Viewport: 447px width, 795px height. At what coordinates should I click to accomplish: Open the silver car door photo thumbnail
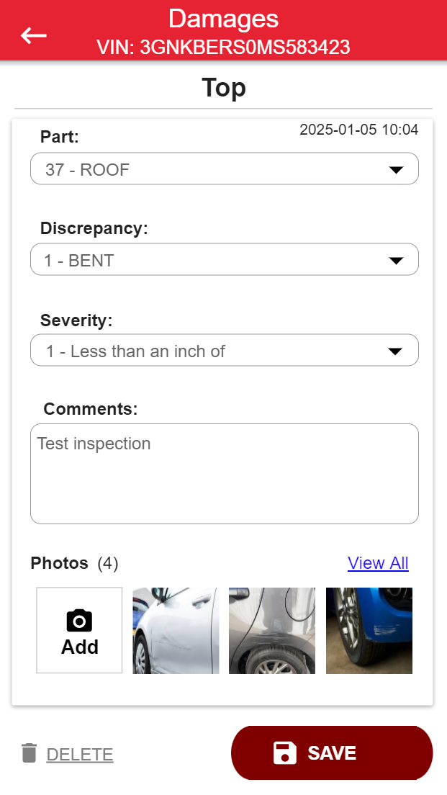(176, 631)
